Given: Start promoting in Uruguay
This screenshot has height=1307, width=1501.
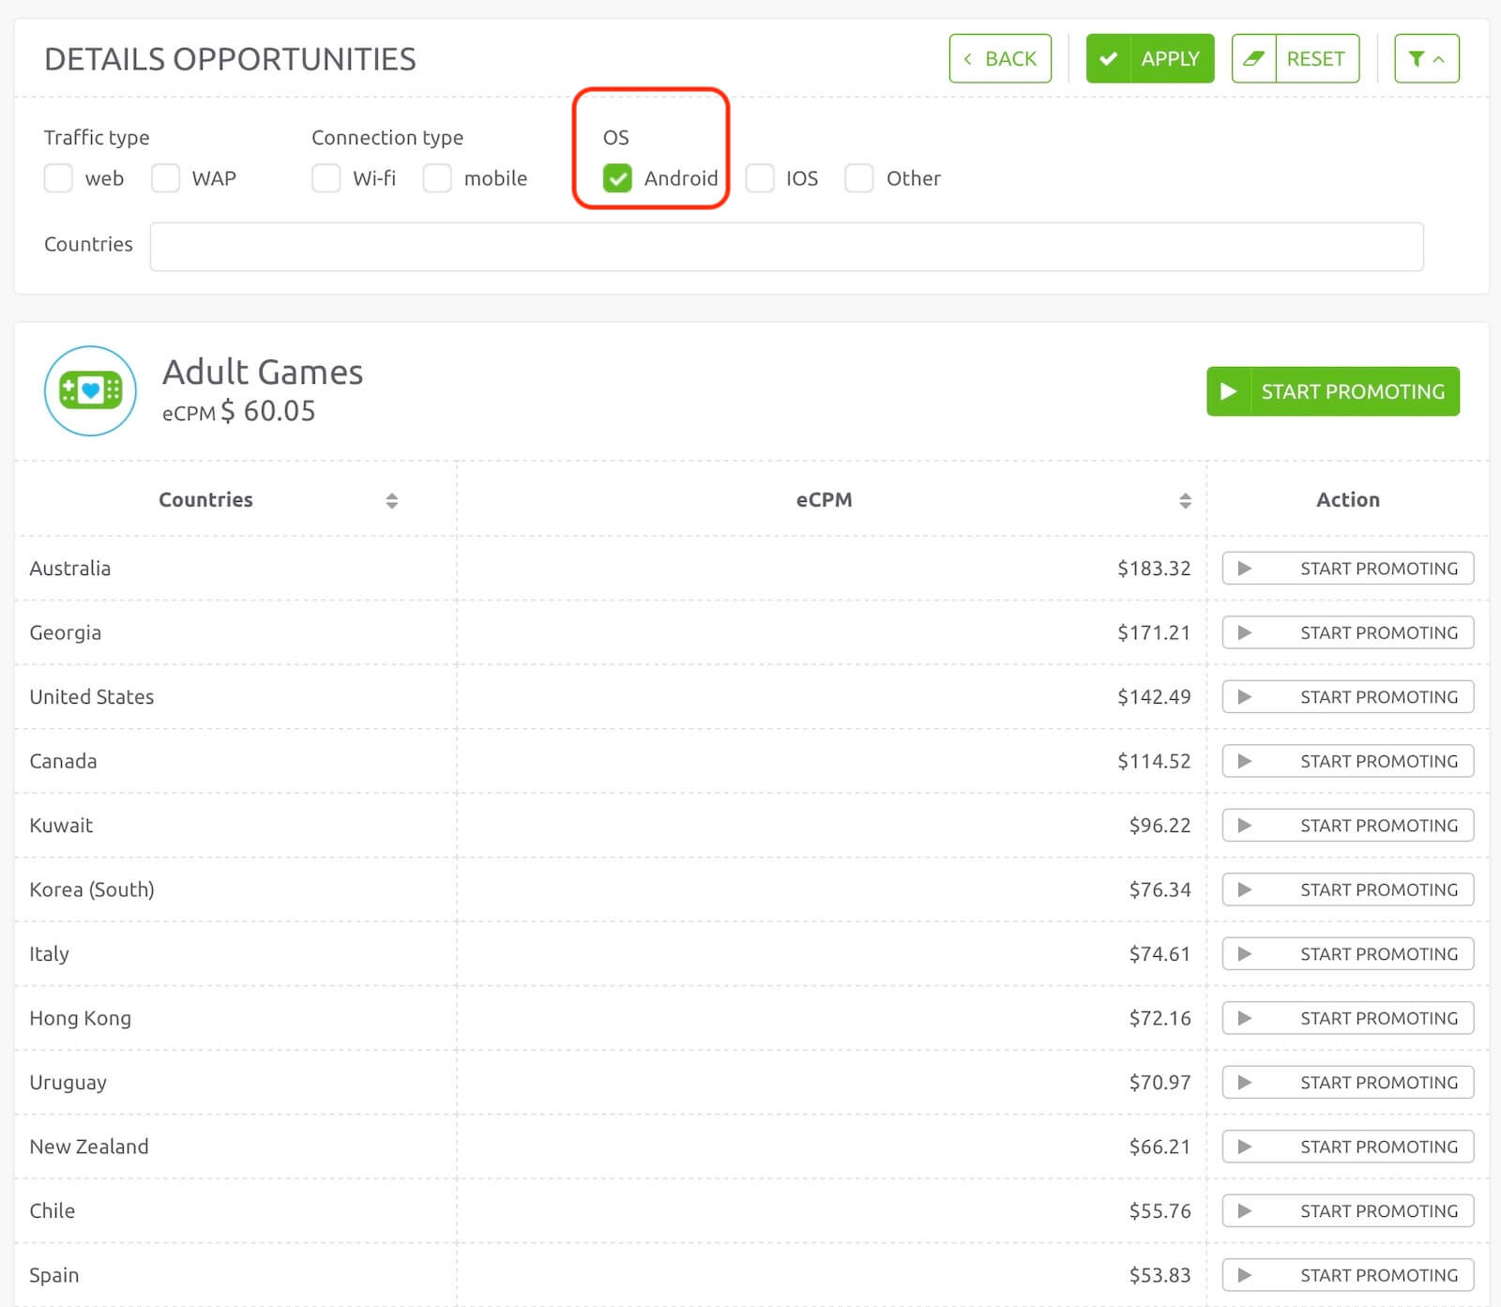Looking at the screenshot, I should click(1348, 1083).
